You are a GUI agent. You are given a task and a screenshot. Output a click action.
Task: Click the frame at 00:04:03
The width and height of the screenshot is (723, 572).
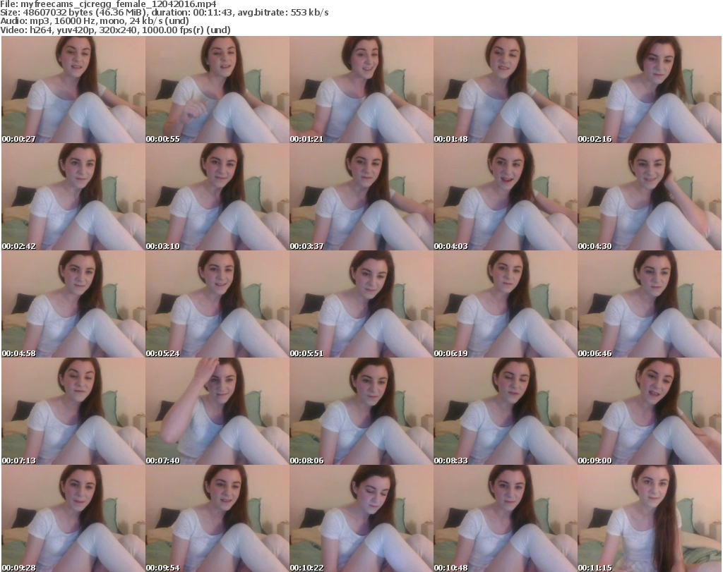click(506, 197)
